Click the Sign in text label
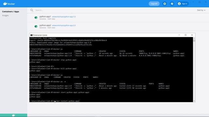This screenshot has height=117, width=209. click(x=185, y=4)
